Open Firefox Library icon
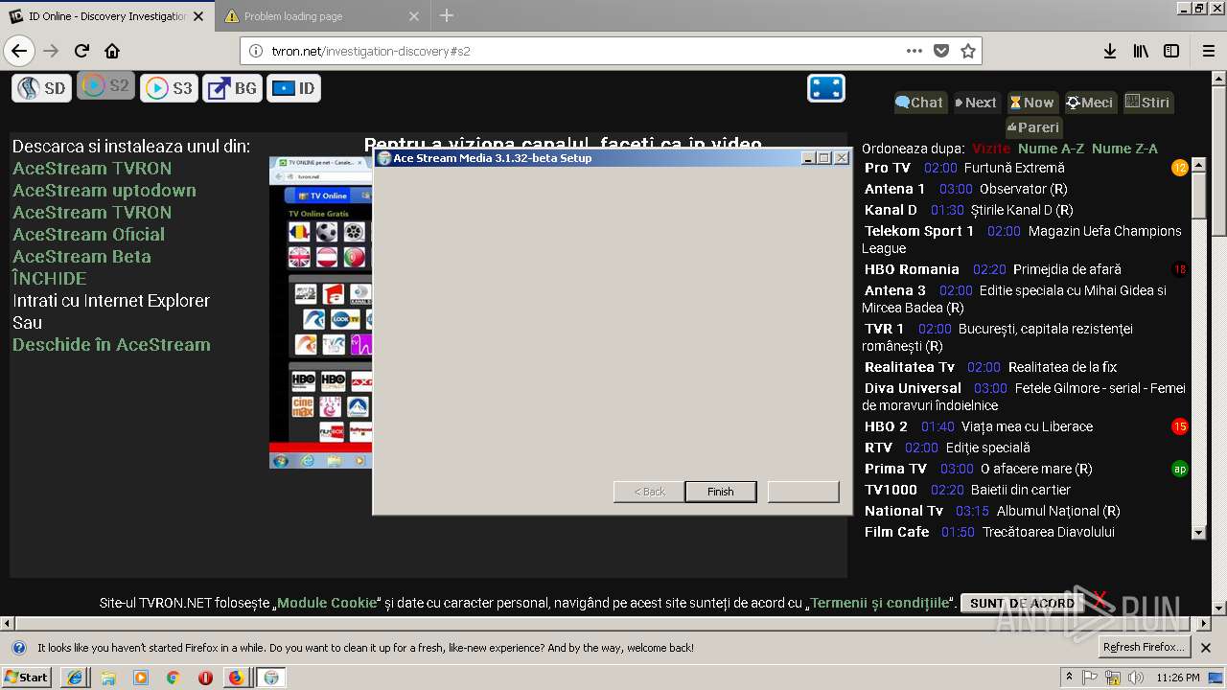Image resolution: width=1227 pixels, height=690 pixels. pos(1141,51)
